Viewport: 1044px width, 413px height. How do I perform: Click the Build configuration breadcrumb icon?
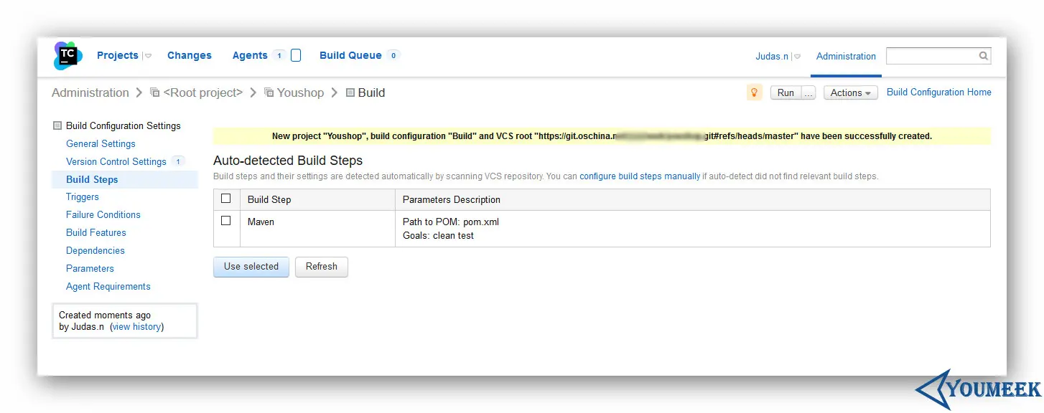(x=350, y=92)
